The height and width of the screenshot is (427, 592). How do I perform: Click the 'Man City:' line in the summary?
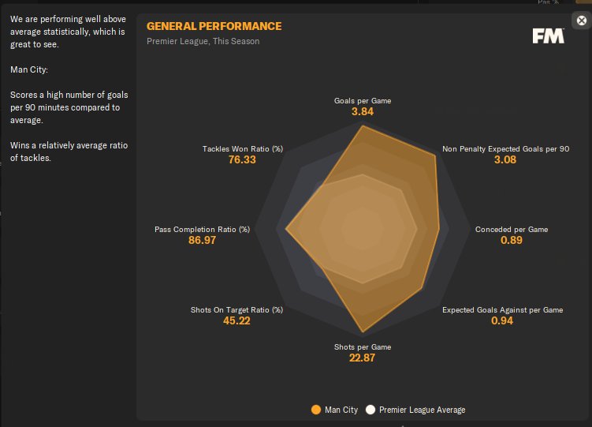(x=30, y=69)
